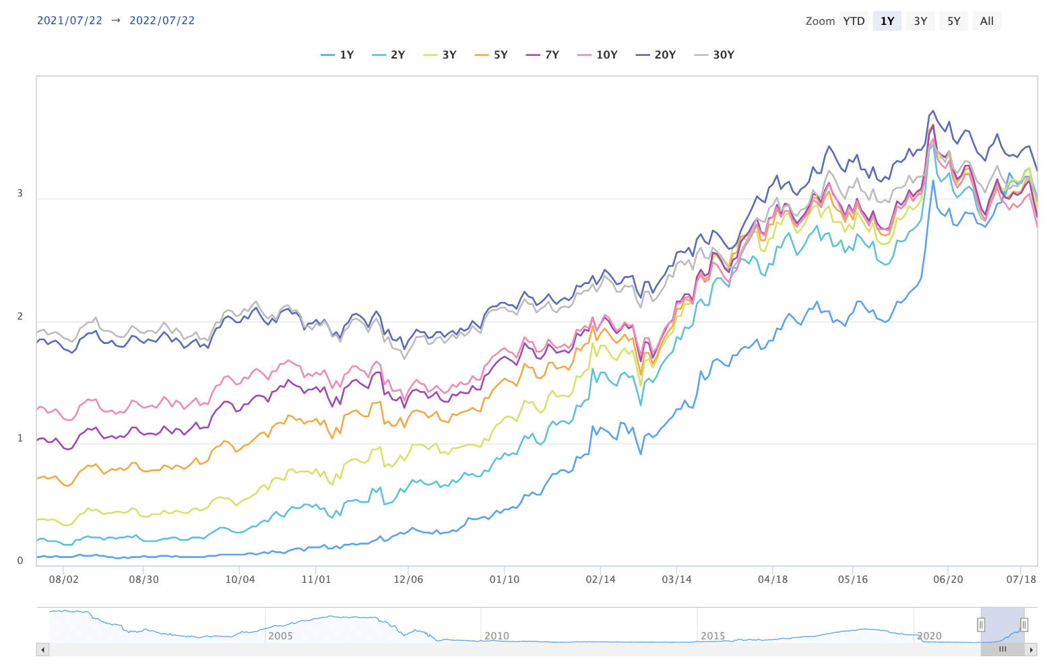Hide the 3Y series in legend

pos(440,55)
